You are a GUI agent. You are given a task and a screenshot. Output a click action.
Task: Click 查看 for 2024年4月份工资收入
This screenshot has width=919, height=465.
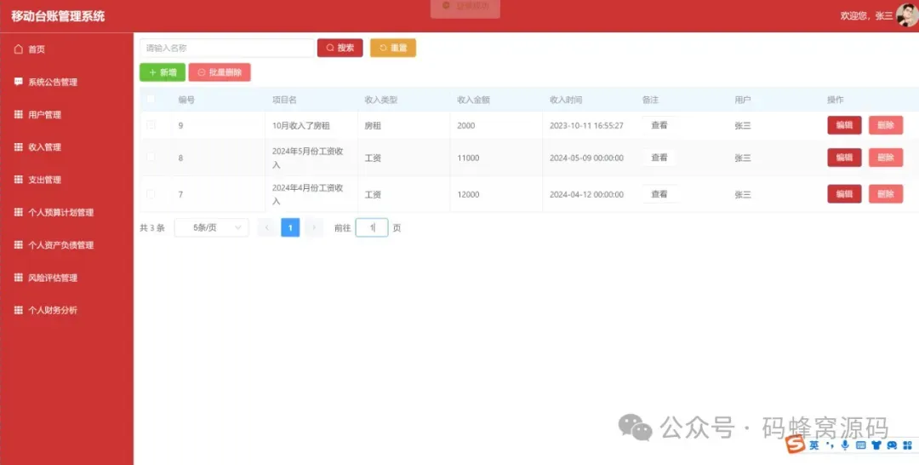click(x=659, y=194)
